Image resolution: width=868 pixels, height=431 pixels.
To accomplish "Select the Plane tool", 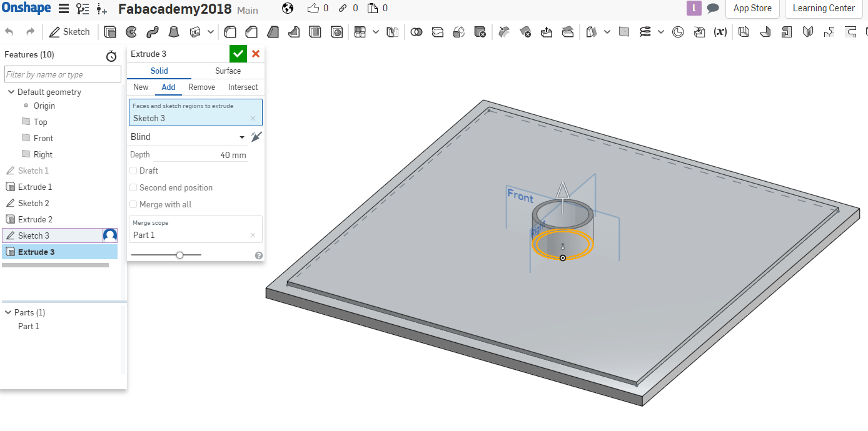I will (624, 32).
